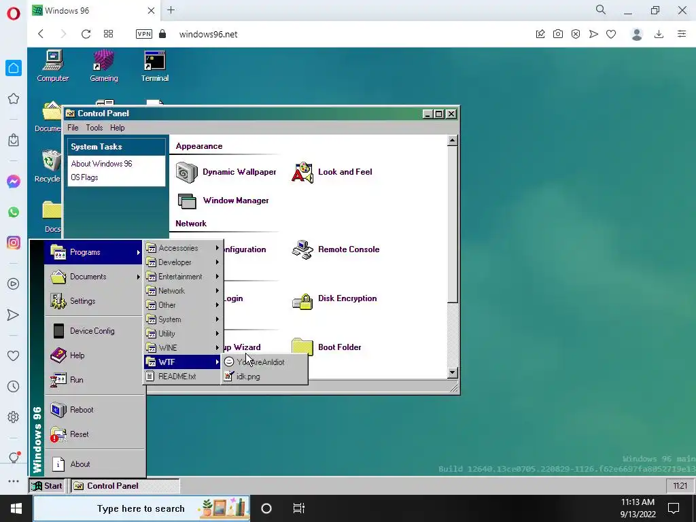
Task: Open Look and Feel settings
Action: pyautogui.click(x=332, y=172)
